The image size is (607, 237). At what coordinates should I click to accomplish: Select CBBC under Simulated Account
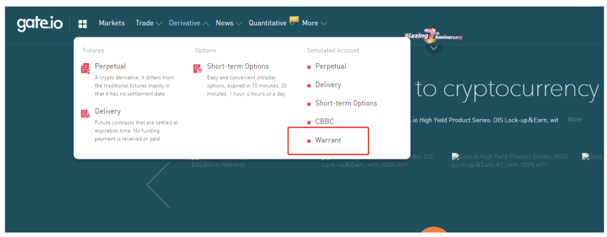point(323,122)
